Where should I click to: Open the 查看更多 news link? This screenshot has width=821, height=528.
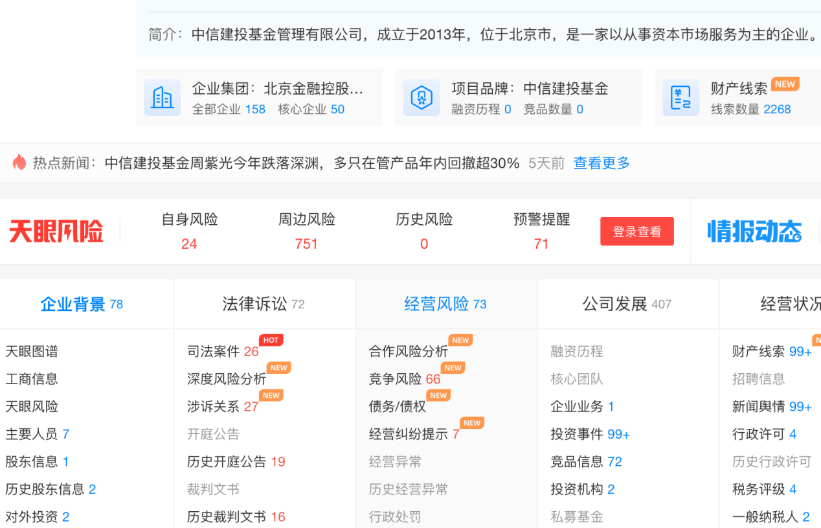602,163
